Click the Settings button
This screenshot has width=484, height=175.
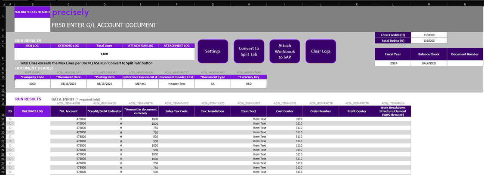(x=213, y=51)
